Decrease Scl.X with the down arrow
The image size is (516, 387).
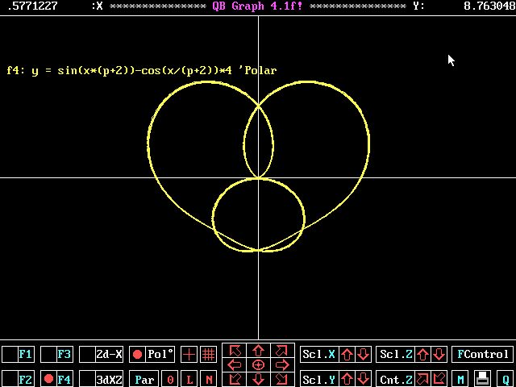[363, 354]
